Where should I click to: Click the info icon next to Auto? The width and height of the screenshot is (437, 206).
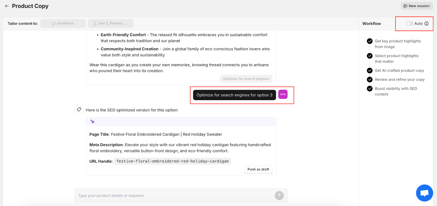[x=427, y=24]
